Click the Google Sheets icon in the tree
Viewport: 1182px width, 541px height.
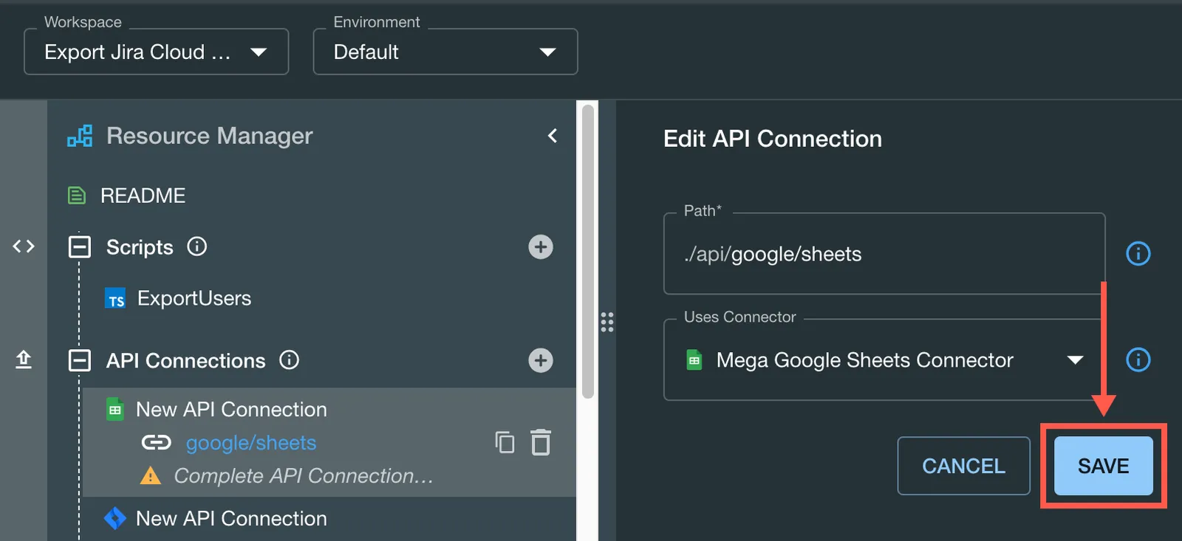115,410
